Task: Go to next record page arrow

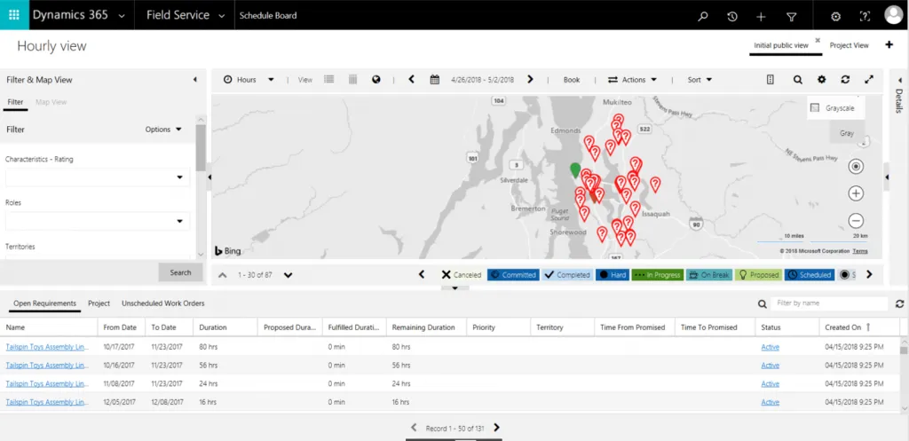Action: coord(496,429)
